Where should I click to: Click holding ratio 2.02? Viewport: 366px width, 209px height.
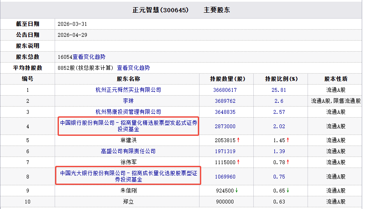point(279,126)
